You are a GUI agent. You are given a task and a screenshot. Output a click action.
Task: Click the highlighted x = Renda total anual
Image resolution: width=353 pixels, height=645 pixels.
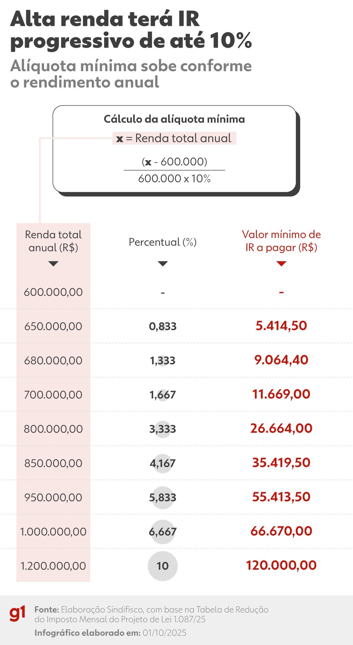(174, 138)
